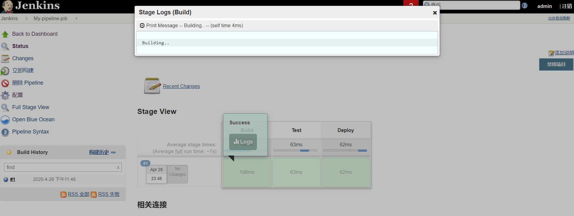
Task: Open the My-pipeline-job breadcrumb dropdown arrow
Action: click(x=76, y=18)
